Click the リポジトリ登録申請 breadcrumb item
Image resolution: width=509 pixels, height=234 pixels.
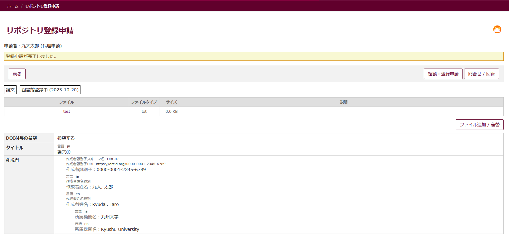(42, 6)
